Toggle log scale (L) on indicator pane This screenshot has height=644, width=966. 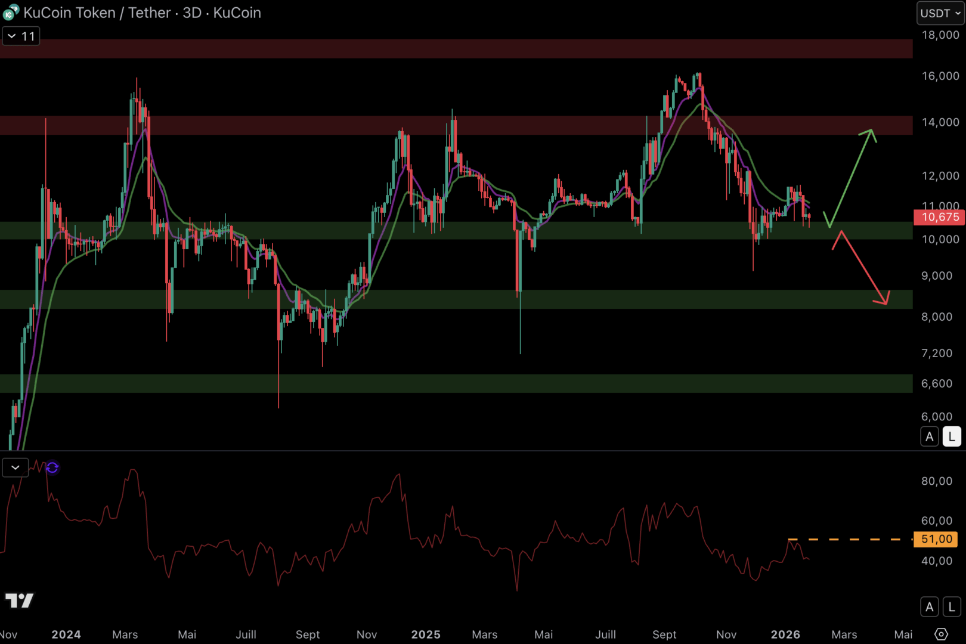coord(952,607)
